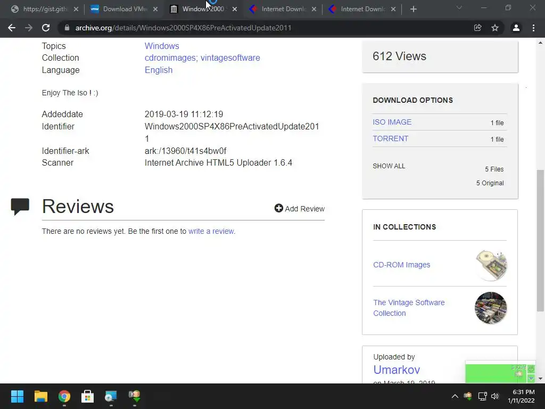The height and width of the screenshot is (409, 545).
Task: Select the Addeddate value 2019-03-19
Action: (x=184, y=114)
